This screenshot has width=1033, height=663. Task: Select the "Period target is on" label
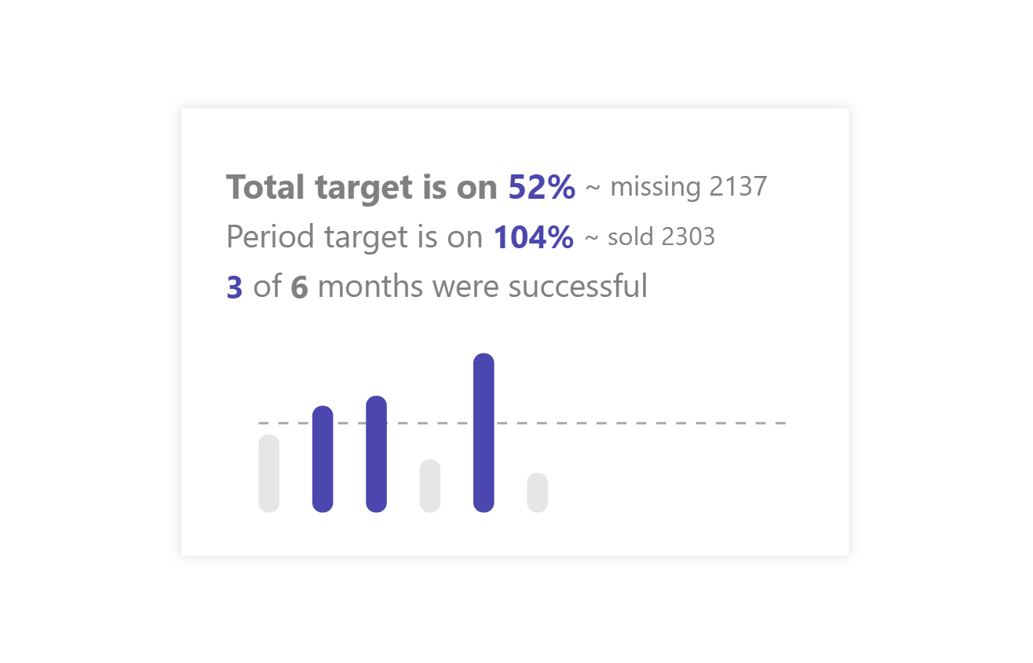coord(353,237)
